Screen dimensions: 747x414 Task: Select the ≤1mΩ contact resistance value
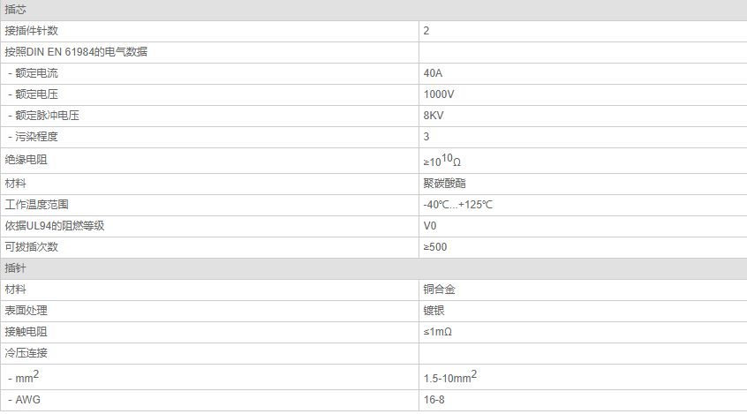(x=437, y=332)
